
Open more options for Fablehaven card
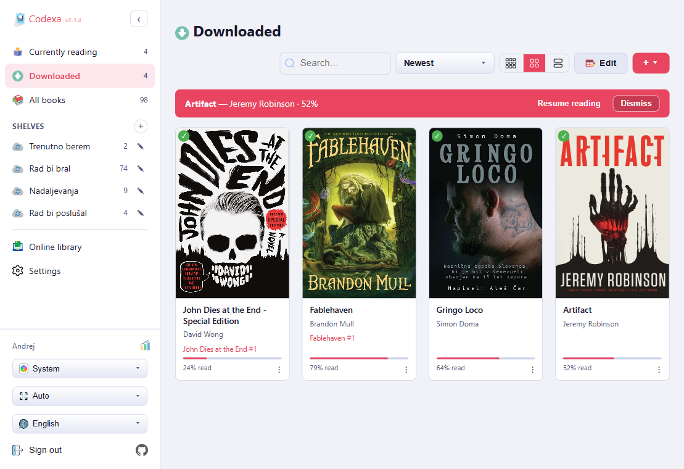[x=406, y=370]
